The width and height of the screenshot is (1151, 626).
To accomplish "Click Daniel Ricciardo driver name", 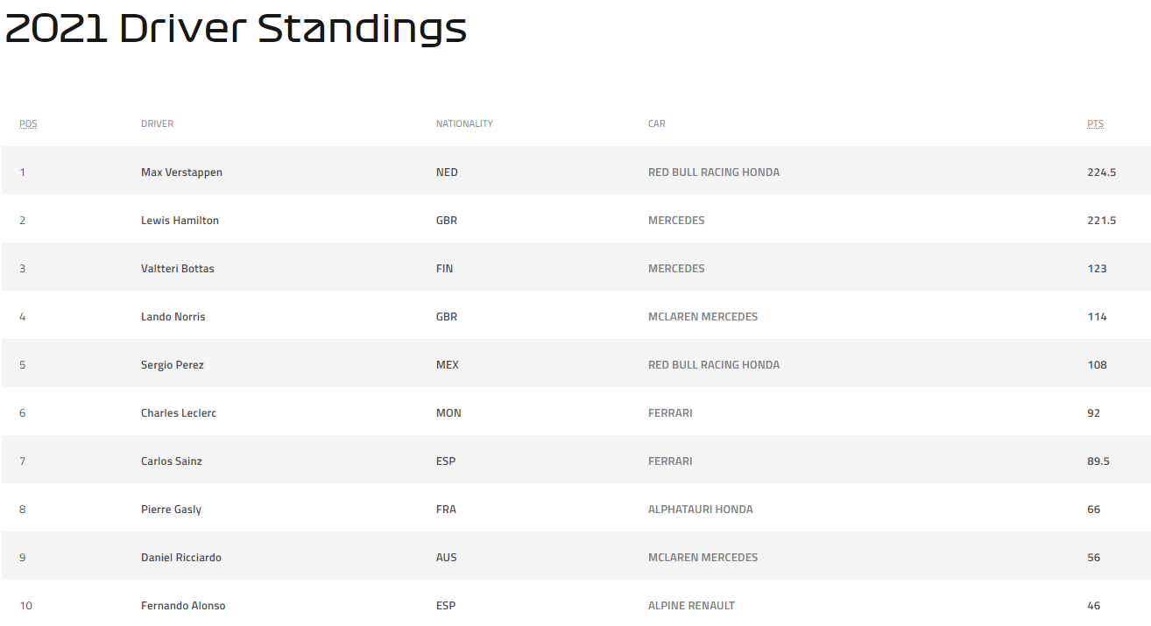I will [180, 558].
